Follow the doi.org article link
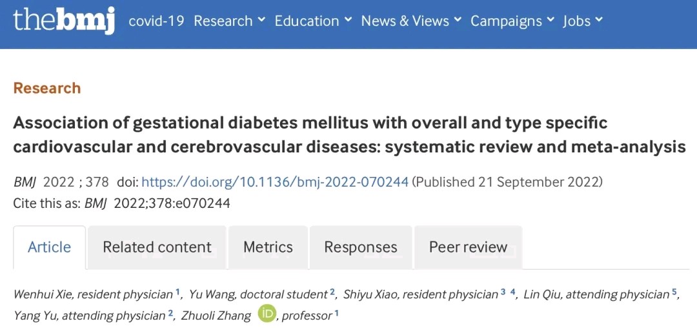This screenshot has width=697, height=328. pyautogui.click(x=275, y=182)
